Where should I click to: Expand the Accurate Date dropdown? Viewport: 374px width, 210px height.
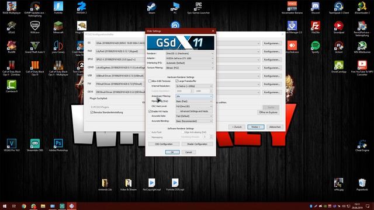194,116
